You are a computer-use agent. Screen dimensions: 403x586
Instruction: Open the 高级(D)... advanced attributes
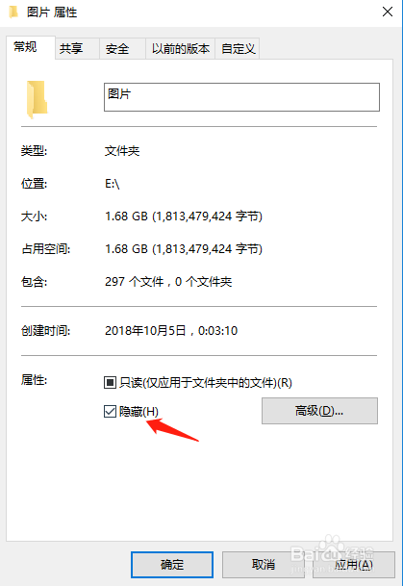319,411
